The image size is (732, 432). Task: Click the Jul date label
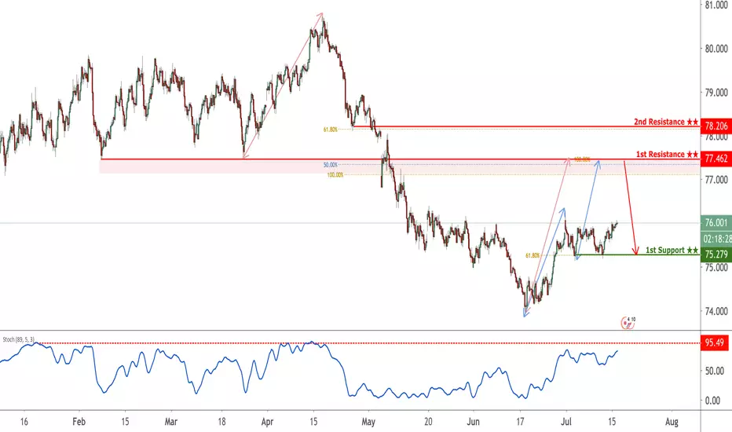click(565, 422)
